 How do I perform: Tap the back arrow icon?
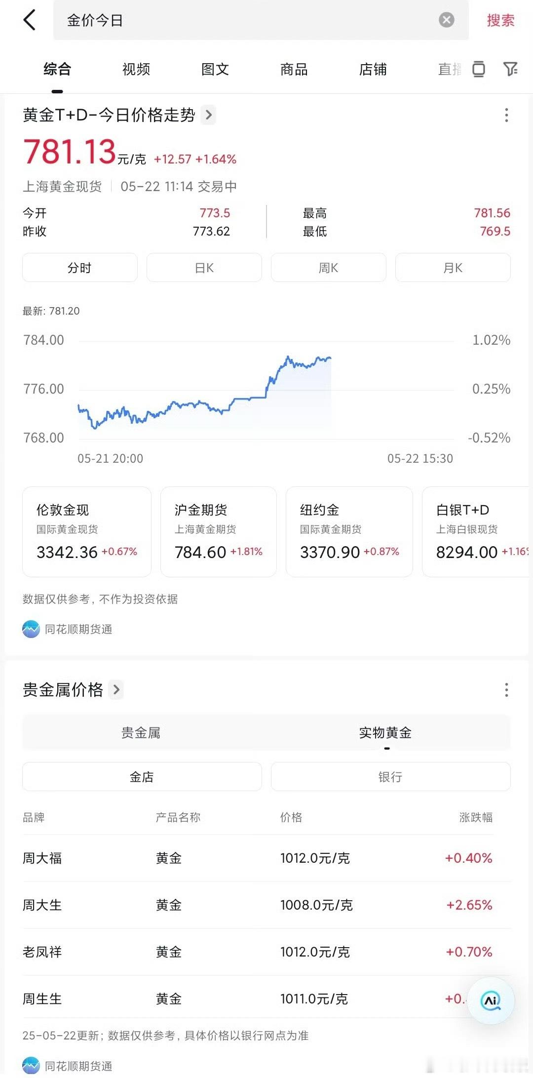point(30,20)
